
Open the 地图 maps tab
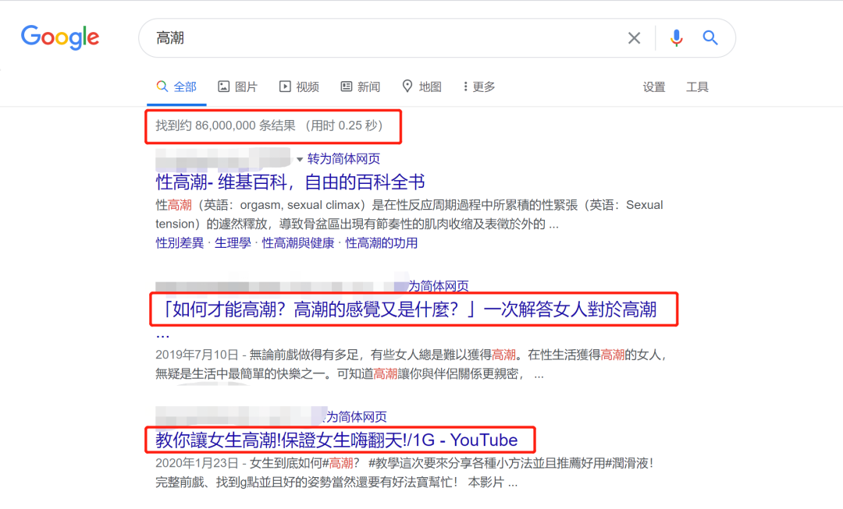(421, 87)
